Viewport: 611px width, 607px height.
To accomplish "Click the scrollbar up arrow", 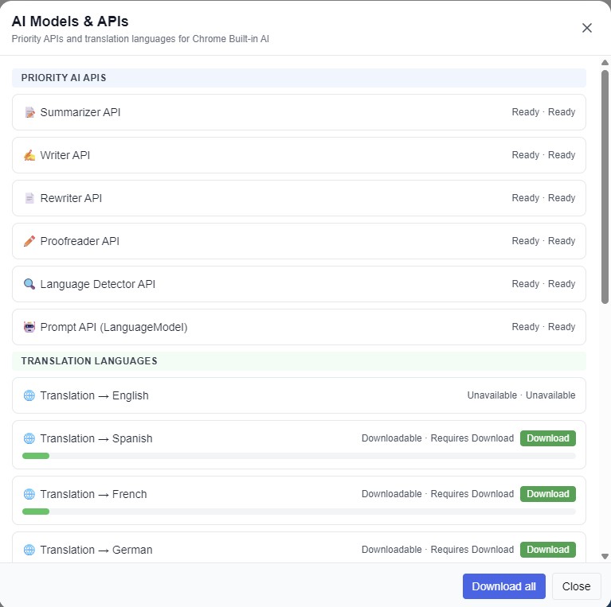I will click(x=605, y=63).
